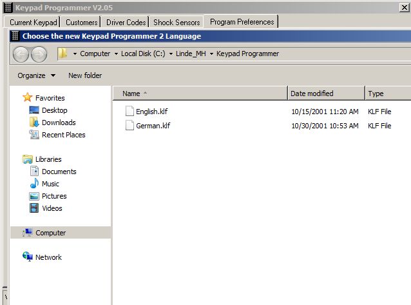This screenshot has height=305, width=411.
Task: Click Keypad Programmer breadcrumb folder
Action: (x=247, y=54)
